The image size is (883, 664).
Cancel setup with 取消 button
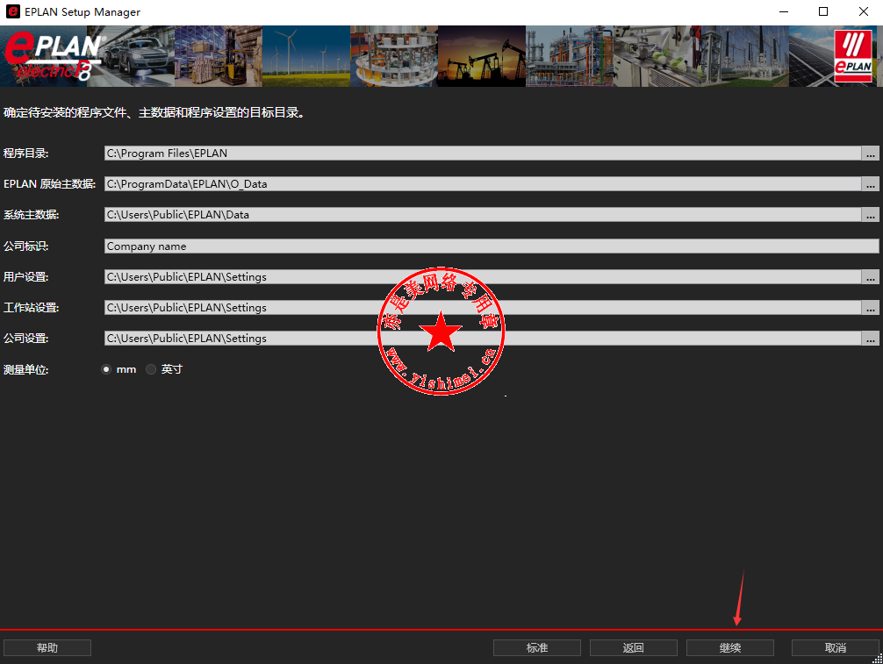[835, 647]
